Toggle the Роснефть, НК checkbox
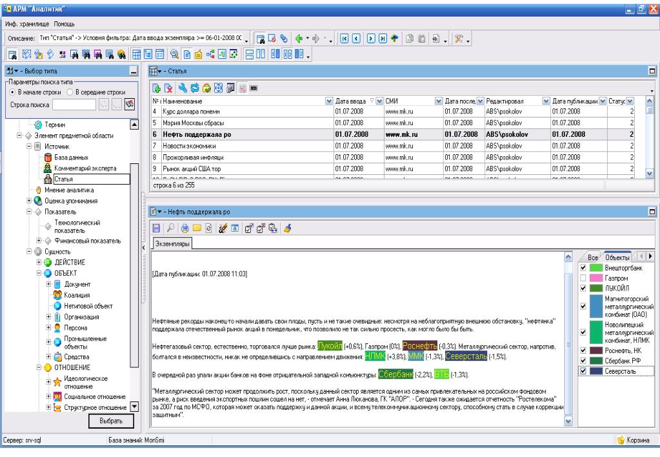The height and width of the screenshot is (457, 660). [x=583, y=350]
